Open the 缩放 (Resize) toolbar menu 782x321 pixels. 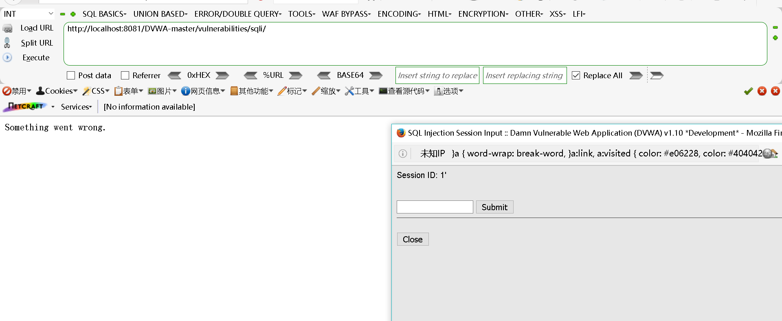click(x=326, y=91)
